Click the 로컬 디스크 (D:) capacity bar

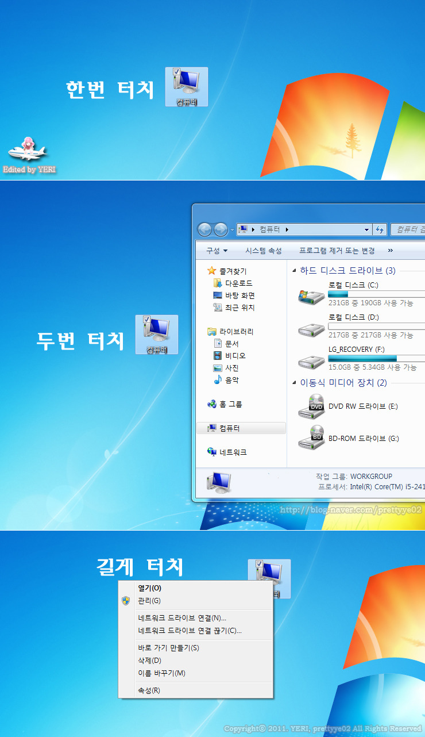point(376,326)
